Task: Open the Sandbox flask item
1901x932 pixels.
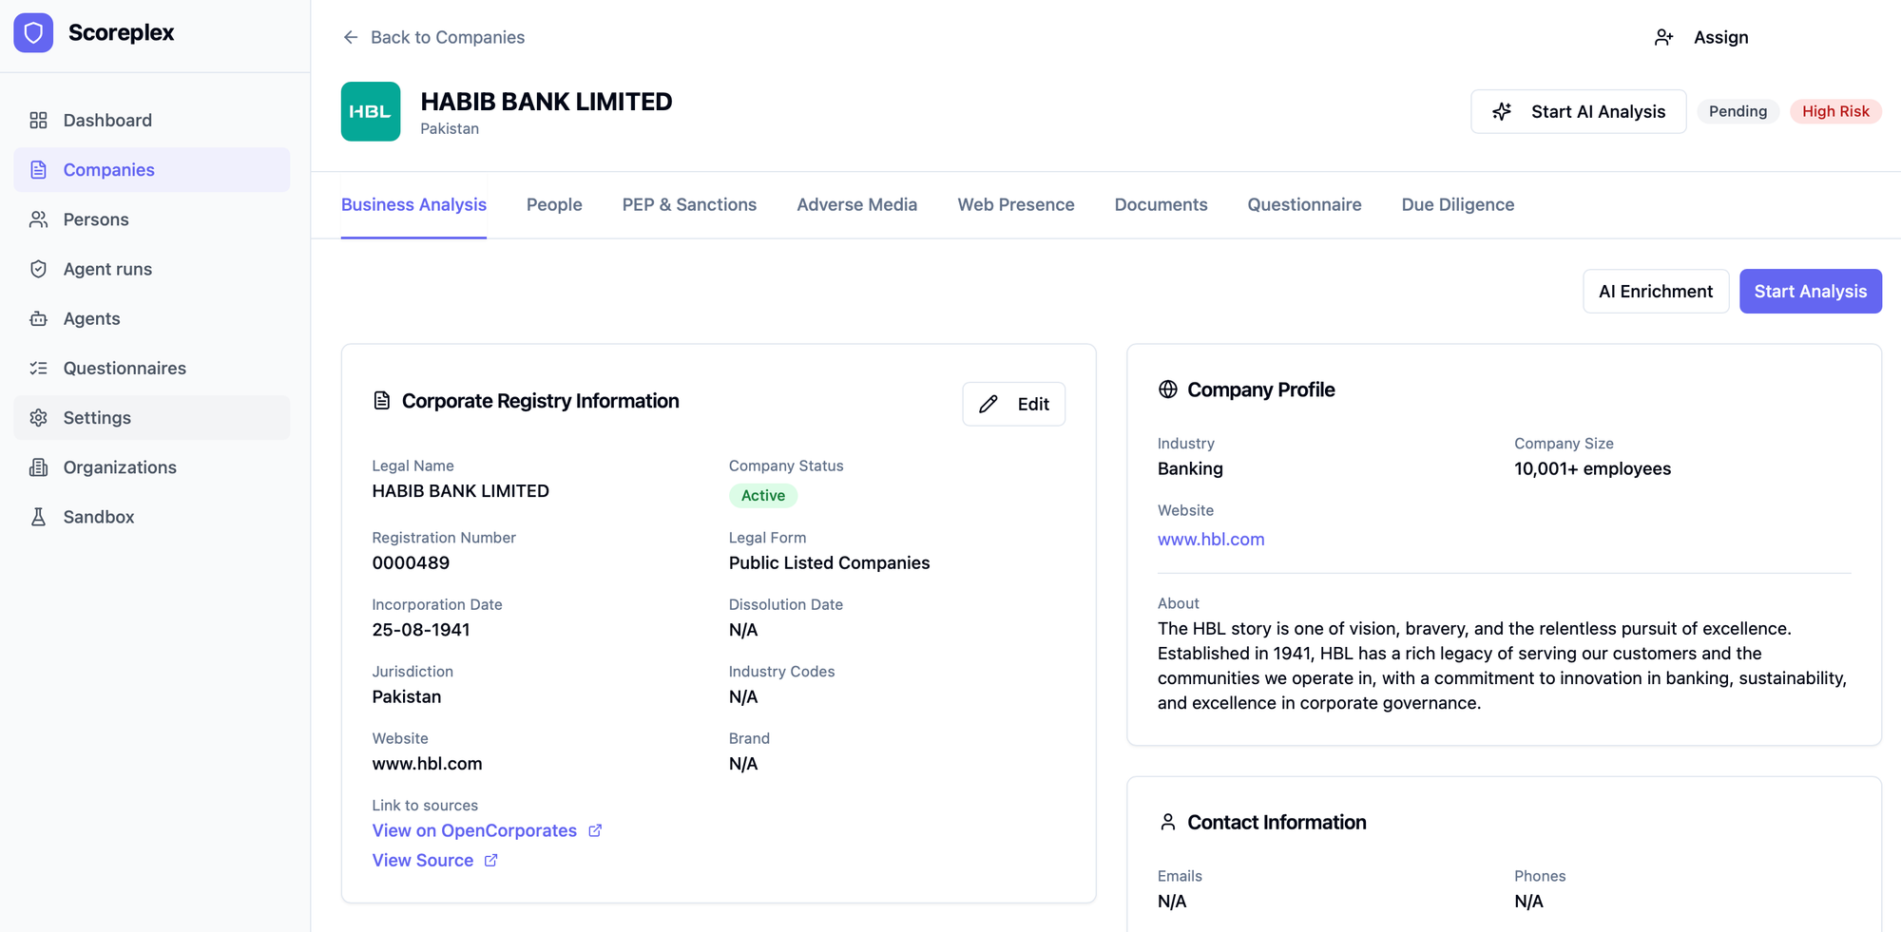Action: (98, 517)
